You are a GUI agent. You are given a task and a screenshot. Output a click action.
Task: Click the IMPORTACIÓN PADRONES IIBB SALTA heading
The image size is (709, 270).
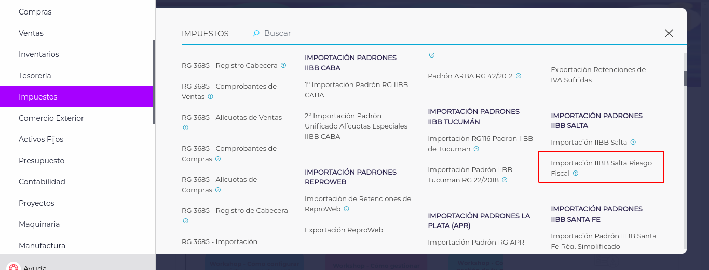click(x=596, y=121)
